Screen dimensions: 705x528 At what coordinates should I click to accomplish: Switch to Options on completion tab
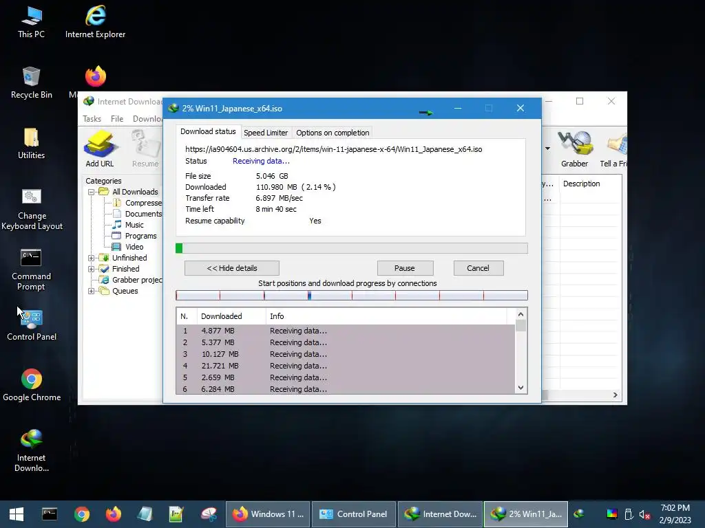[x=333, y=133]
